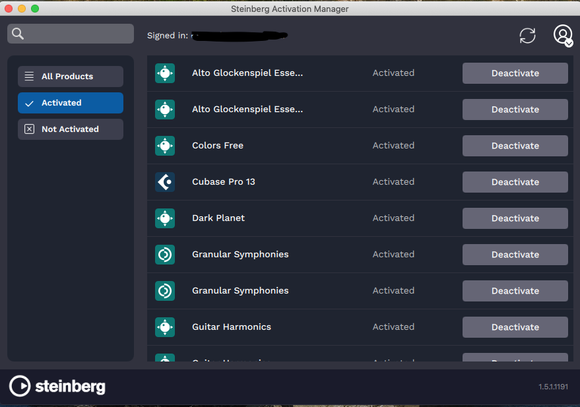Click the window title Steinberg Activation Manager
Screen dimensions: 580x407
[290, 9]
